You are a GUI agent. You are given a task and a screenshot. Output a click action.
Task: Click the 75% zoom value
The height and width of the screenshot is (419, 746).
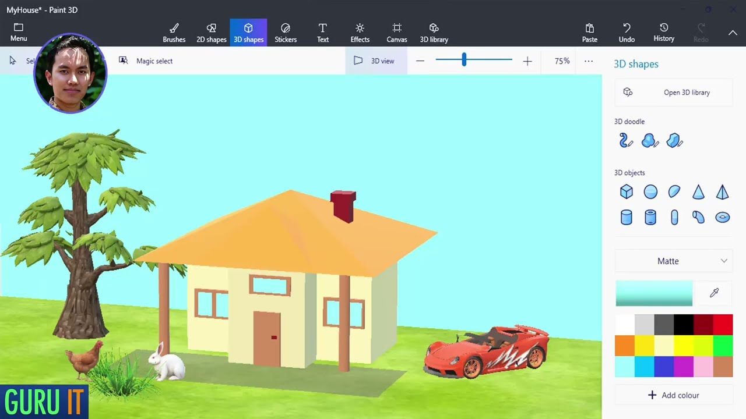pos(562,61)
